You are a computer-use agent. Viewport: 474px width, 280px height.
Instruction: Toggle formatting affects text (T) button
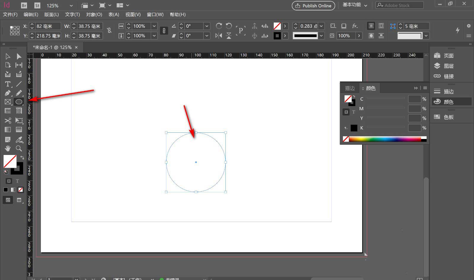pyautogui.click(x=17, y=181)
